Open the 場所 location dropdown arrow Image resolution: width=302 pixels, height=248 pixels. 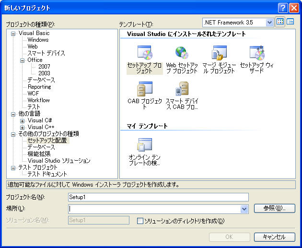pyautogui.click(x=244, y=209)
